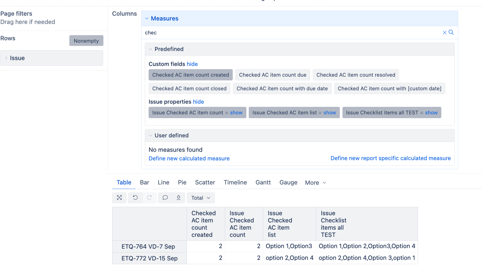The height and width of the screenshot is (272, 482).
Task: Click the magnifier search icon
Action: 451,32
